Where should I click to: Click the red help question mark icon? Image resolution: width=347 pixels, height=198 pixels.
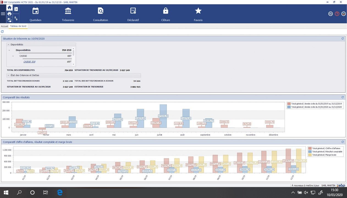click(x=337, y=14)
